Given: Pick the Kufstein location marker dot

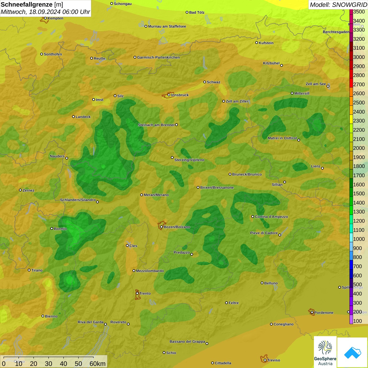Looking at the screenshot, I should 257,43.
